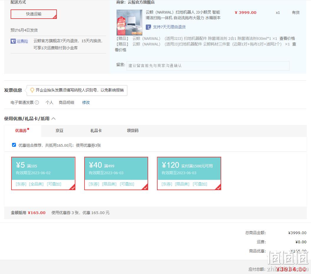The image size is (311, 274).
Task: Click the 云鲸官方旗舰店 merchant name
Action: (141, 2)
